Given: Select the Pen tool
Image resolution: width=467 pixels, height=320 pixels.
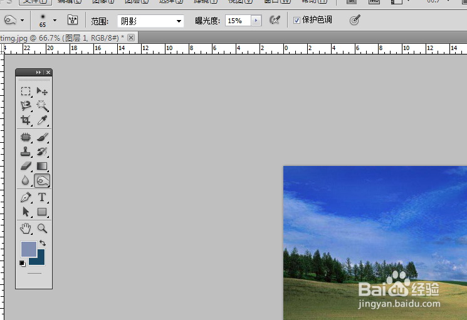Looking at the screenshot, I should (26, 197).
